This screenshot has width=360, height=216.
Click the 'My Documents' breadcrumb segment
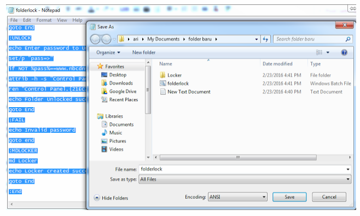(163, 39)
